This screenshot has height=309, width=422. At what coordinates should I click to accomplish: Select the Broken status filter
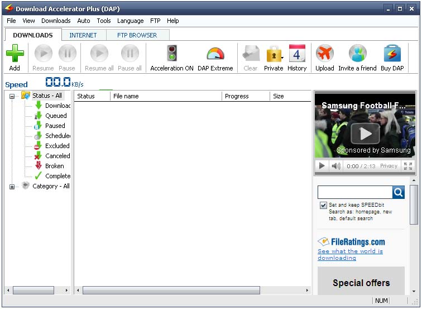pos(49,166)
